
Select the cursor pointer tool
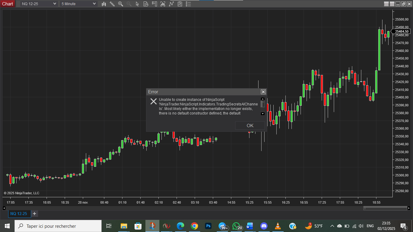[138, 4]
